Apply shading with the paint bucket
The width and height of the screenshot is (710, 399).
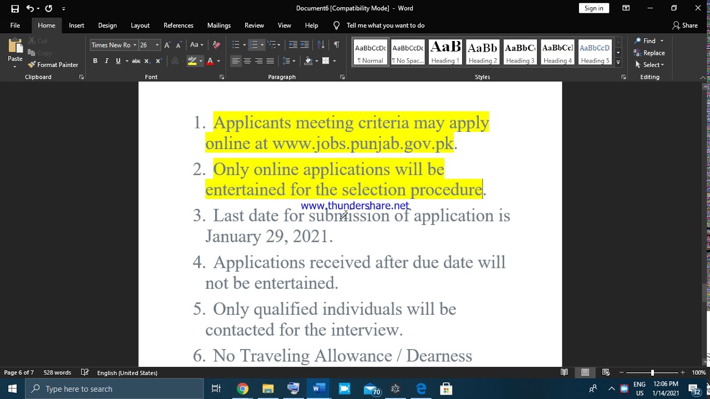coord(308,61)
